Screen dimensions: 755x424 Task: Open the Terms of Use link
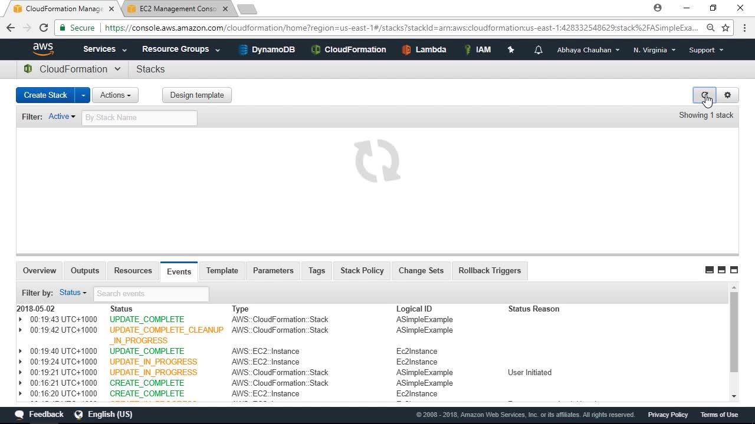[x=719, y=415]
